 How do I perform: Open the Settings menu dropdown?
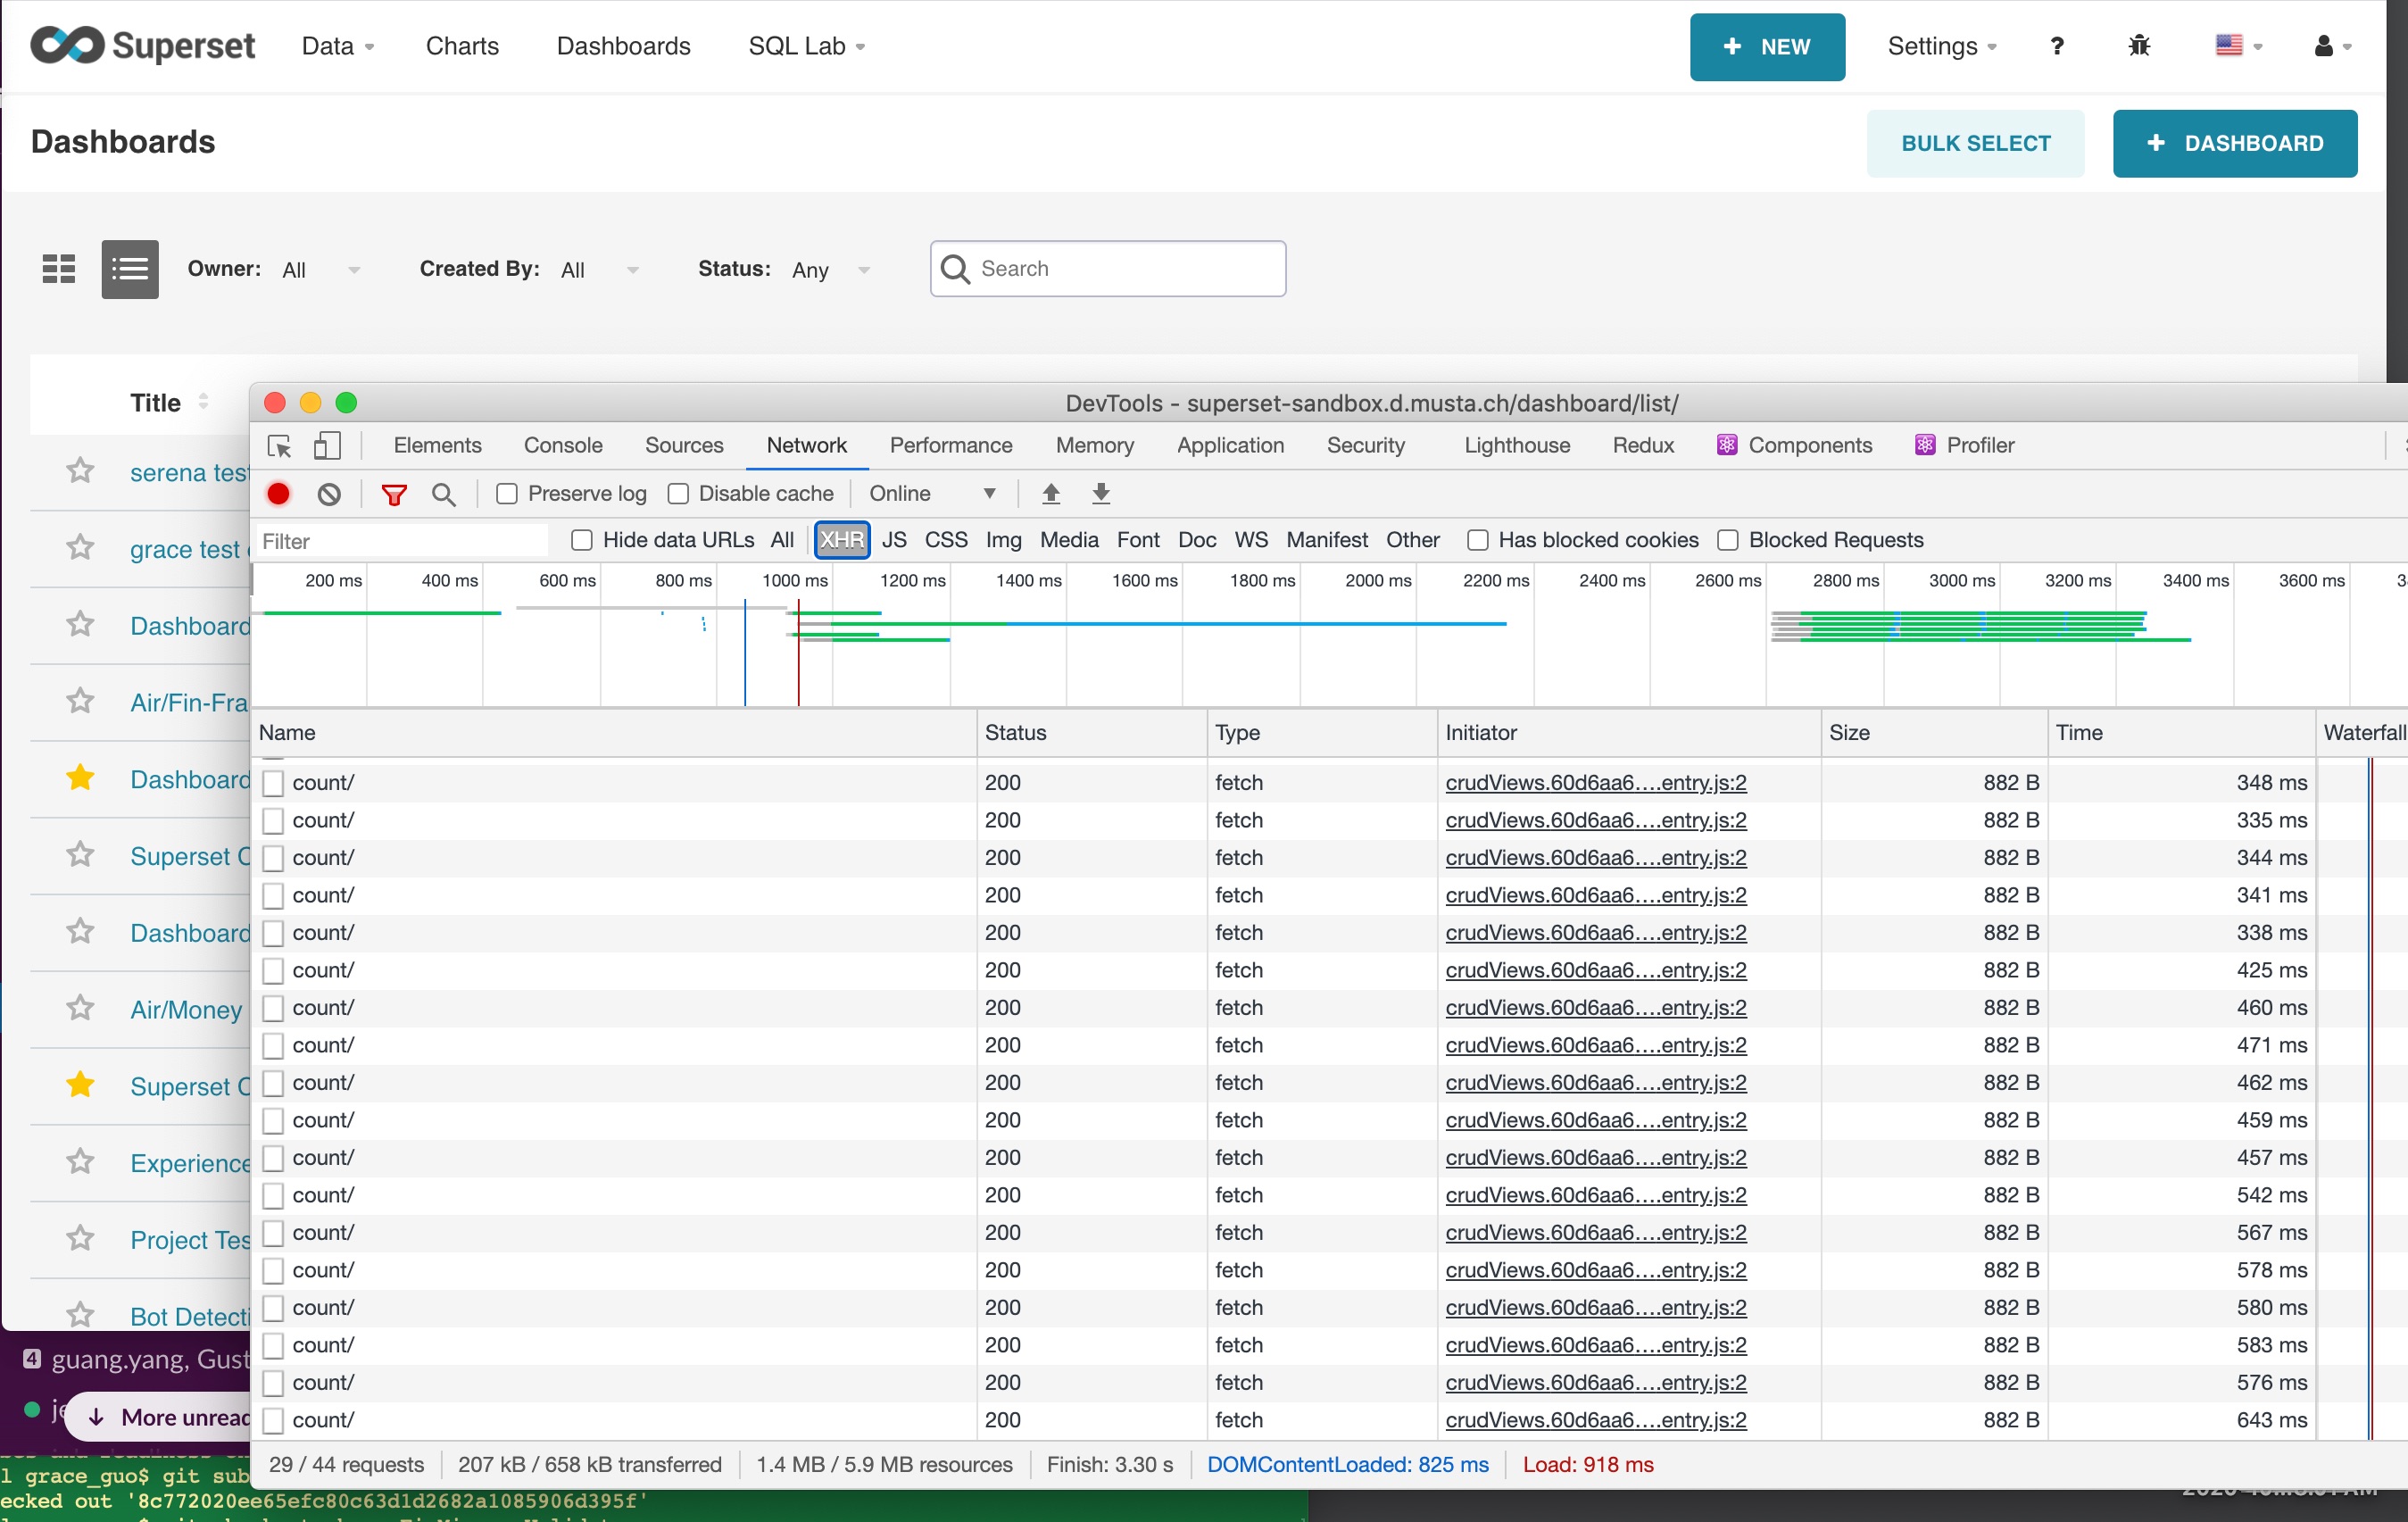[1941, 47]
